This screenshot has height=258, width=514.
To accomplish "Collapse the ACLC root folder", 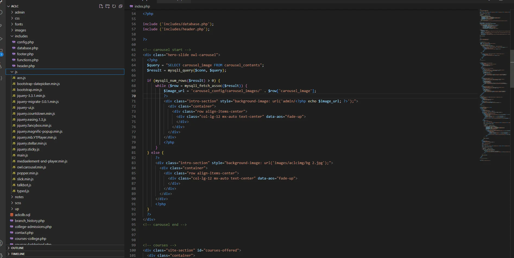I will (8, 6).
